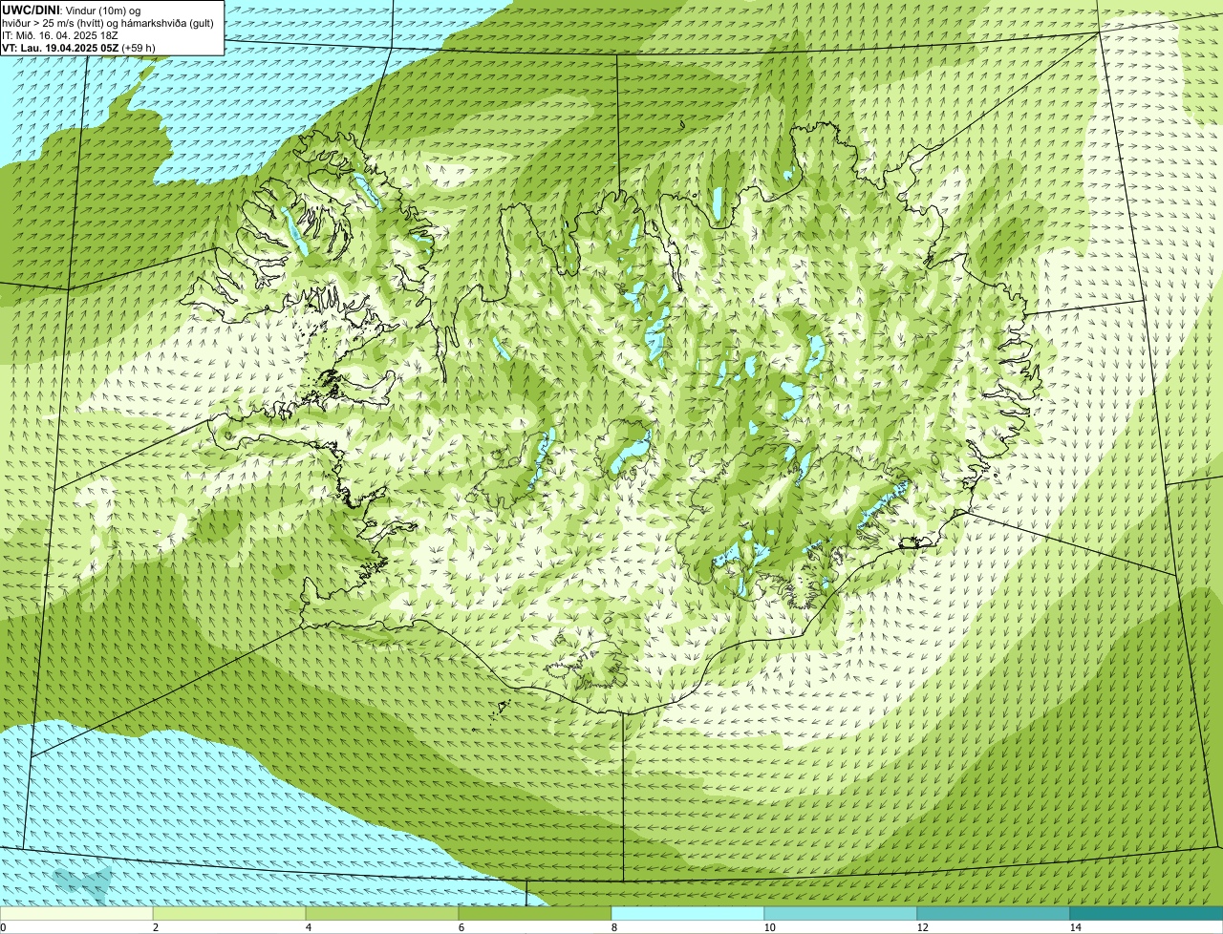Click the 2–4 m/s light green legend segment

click(x=229, y=913)
